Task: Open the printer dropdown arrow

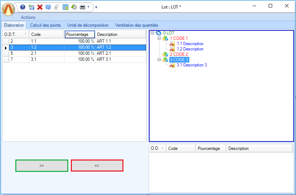Action: coord(88,7)
